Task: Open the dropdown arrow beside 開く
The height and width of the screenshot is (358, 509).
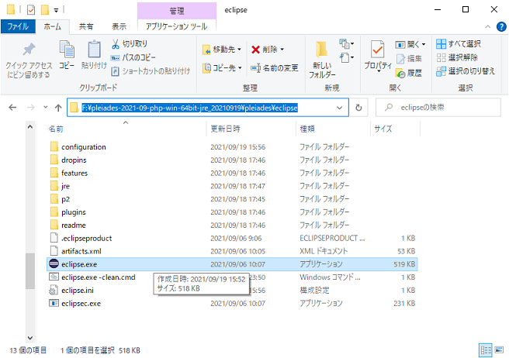Action: [424, 44]
